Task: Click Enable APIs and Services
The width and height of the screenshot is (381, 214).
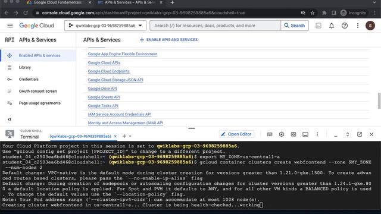Action: 168,40
